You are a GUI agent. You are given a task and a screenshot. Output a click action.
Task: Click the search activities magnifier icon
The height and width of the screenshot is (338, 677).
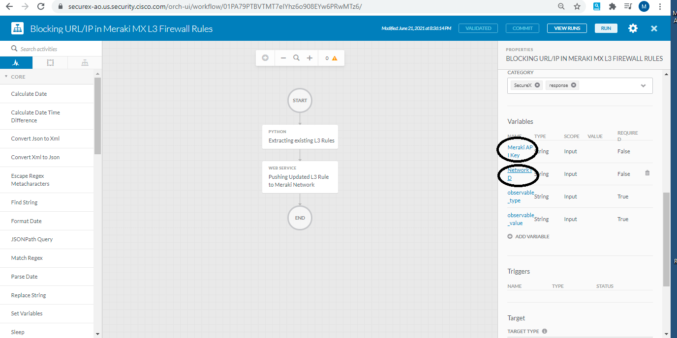(14, 49)
